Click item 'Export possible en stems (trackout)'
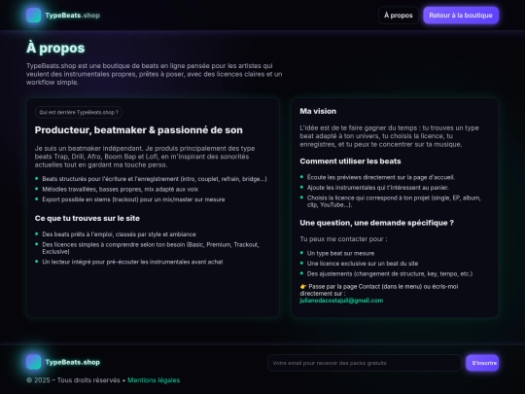The height and width of the screenshot is (394, 525). pyautogui.click(x=133, y=199)
